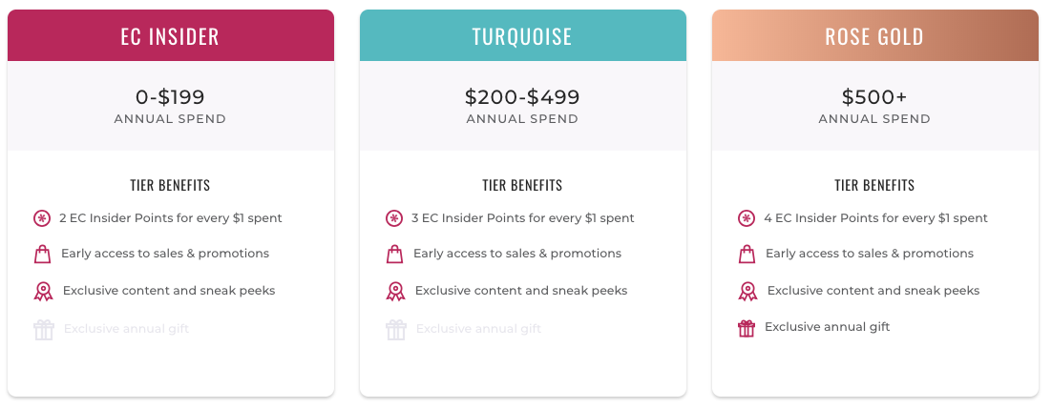The height and width of the screenshot is (409, 1052).
Task: Click the award ribbon icon in Turquoise card
Action: tap(395, 291)
